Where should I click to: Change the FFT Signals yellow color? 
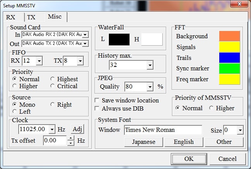229,47
